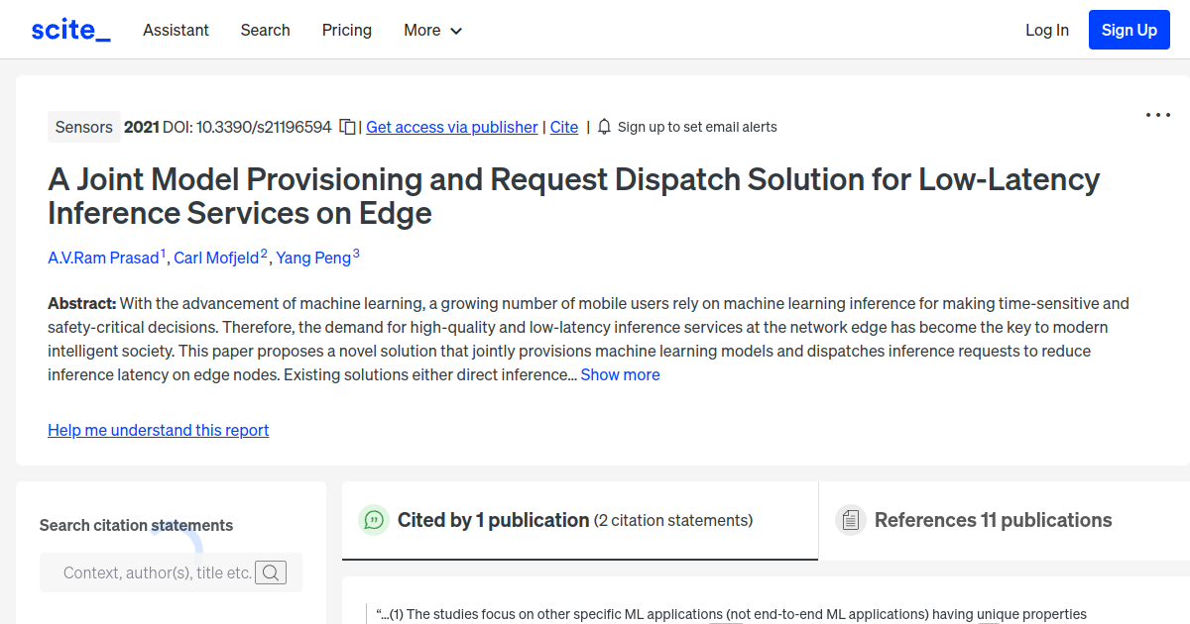Click Help me understand this report
1190x624 pixels.
[x=158, y=430]
